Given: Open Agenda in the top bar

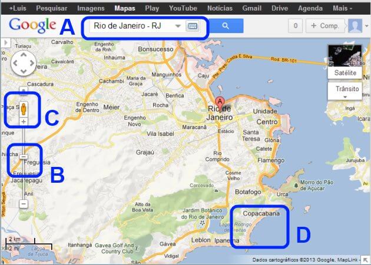Looking at the screenshot, I should [310, 8].
